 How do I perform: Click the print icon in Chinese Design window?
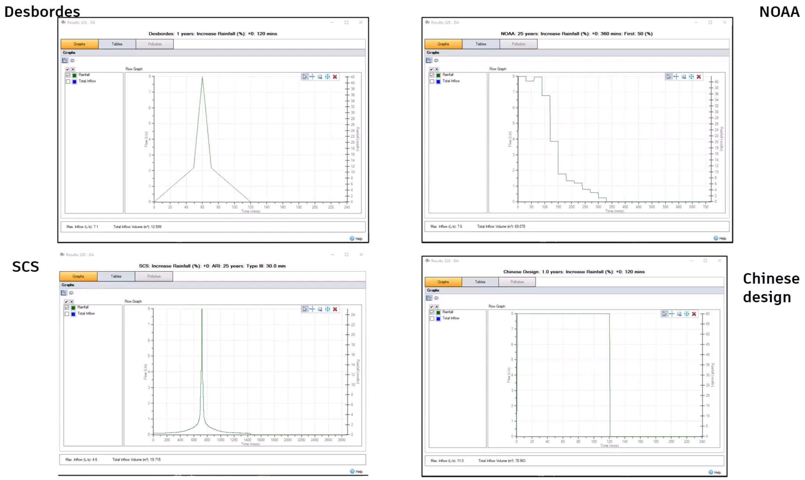pos(436,298)
